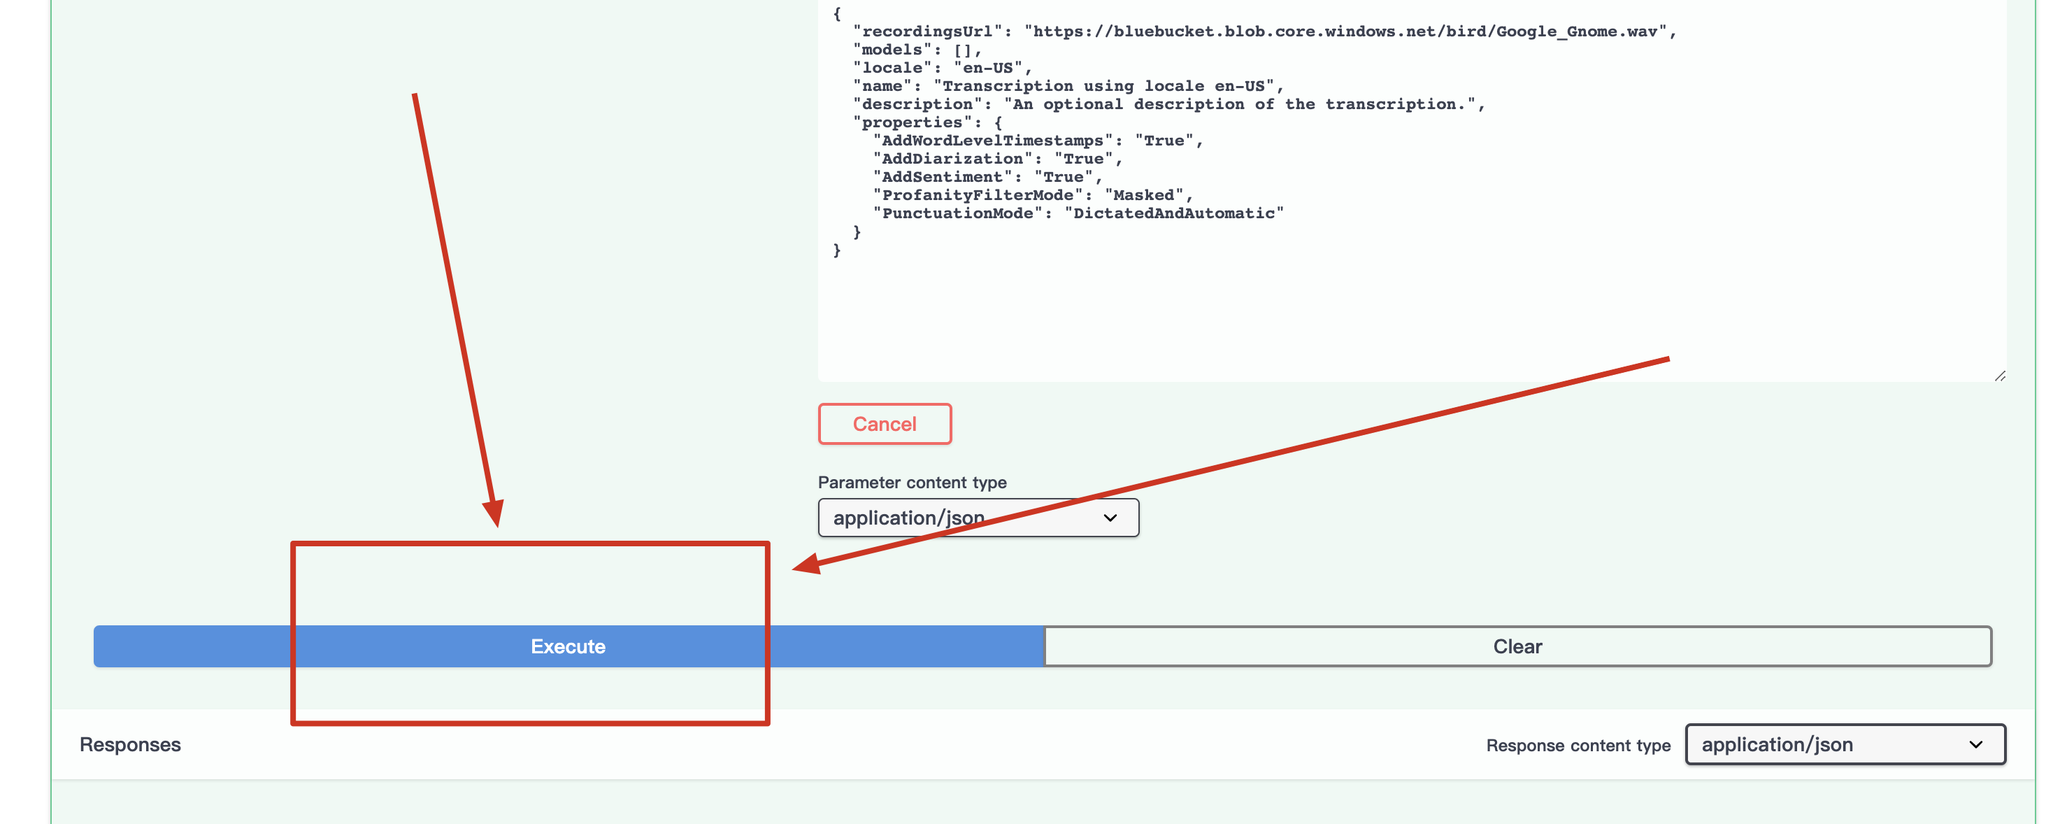Click the blue Execute button
2046x824 pixels.
568,646
